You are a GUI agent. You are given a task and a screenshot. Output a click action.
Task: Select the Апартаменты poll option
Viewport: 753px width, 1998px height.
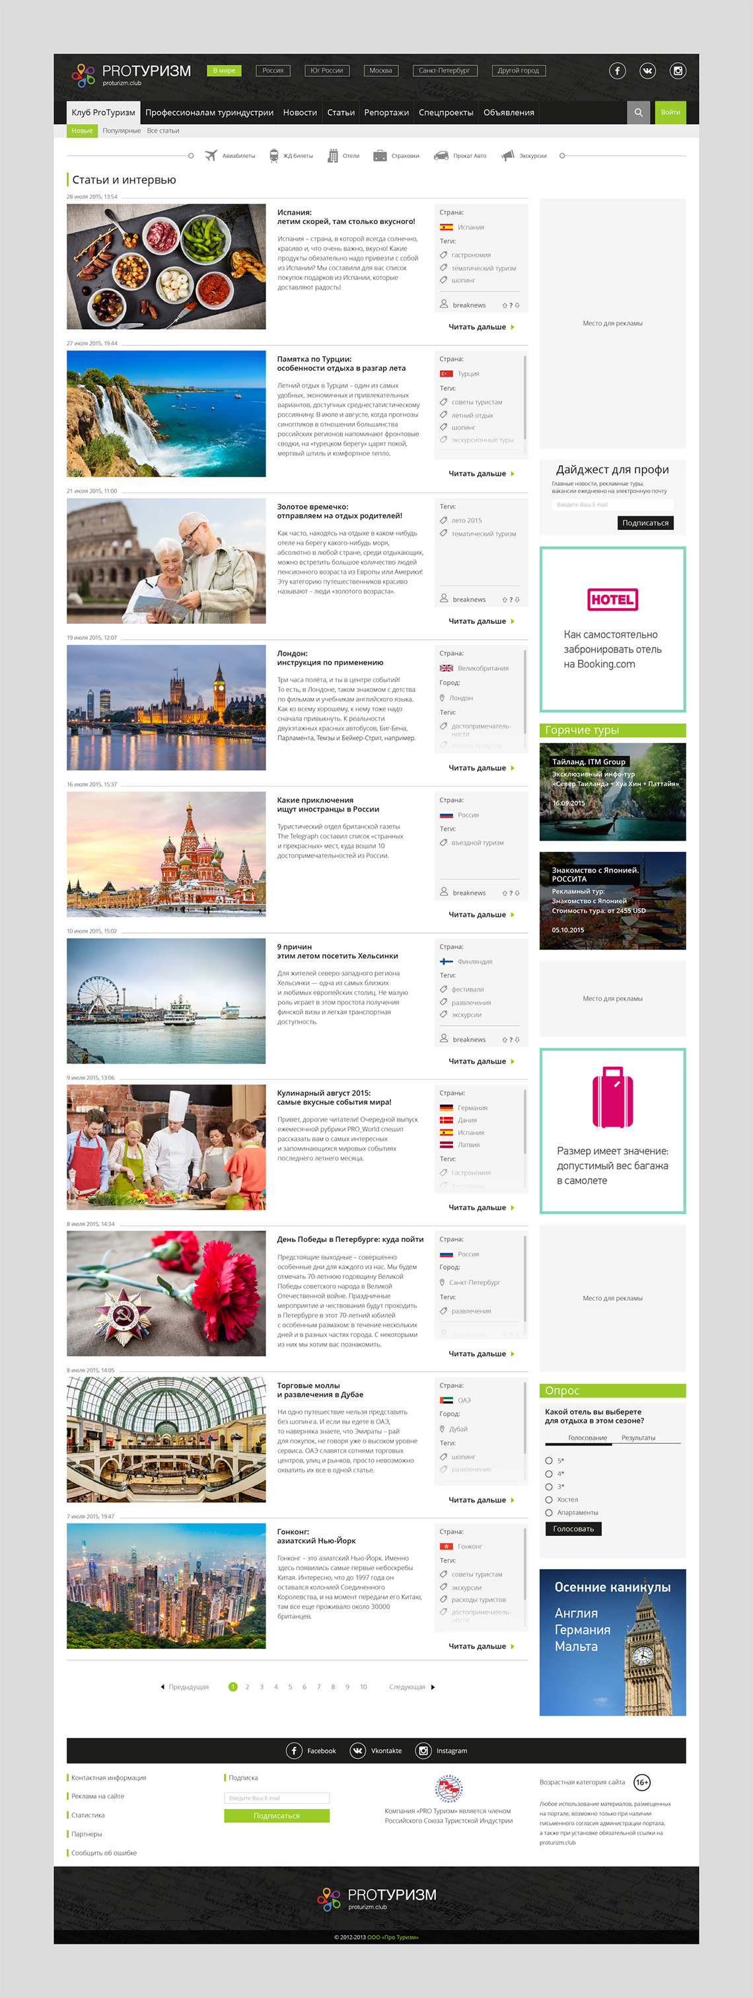[x=549, y=1512]
